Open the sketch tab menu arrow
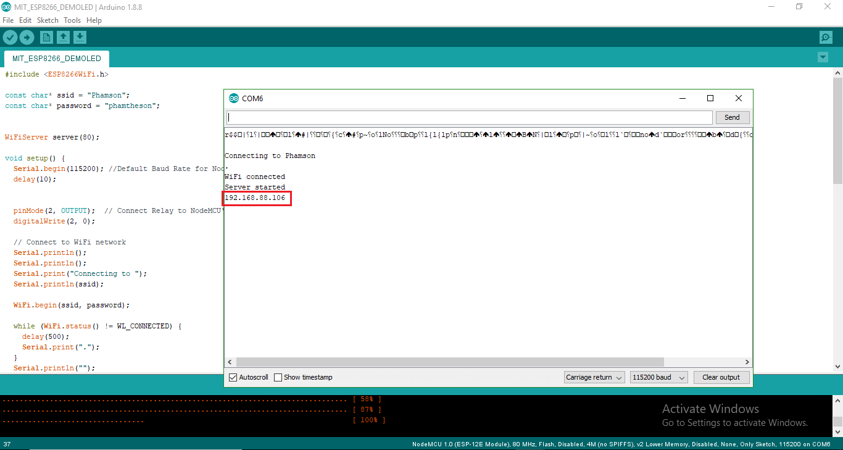Viewport: 843px width, 450px height. [x=823, y=57]
